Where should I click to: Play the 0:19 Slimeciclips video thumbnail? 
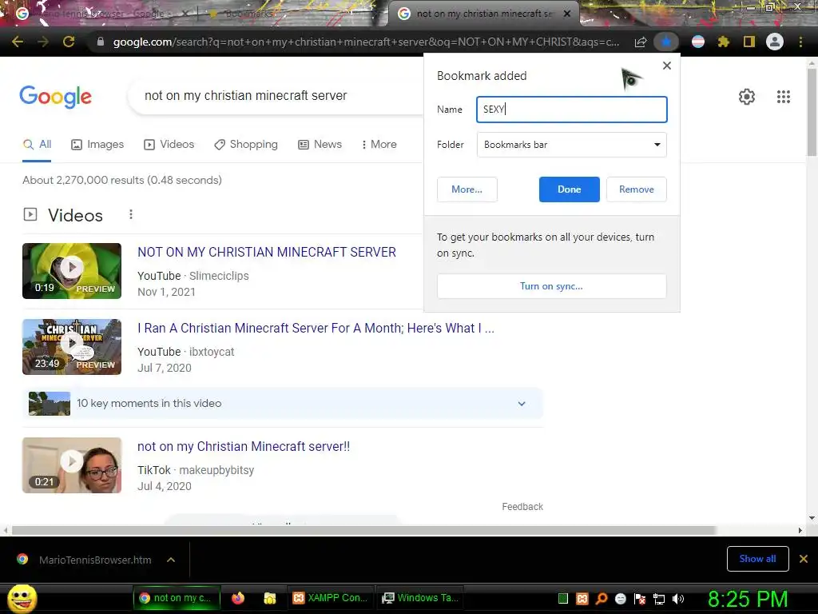tap(72, 271)
